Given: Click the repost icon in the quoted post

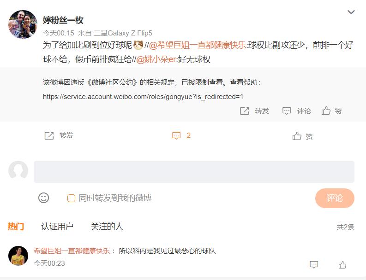Looking at the screenshot, I should [x=245, y=111].
